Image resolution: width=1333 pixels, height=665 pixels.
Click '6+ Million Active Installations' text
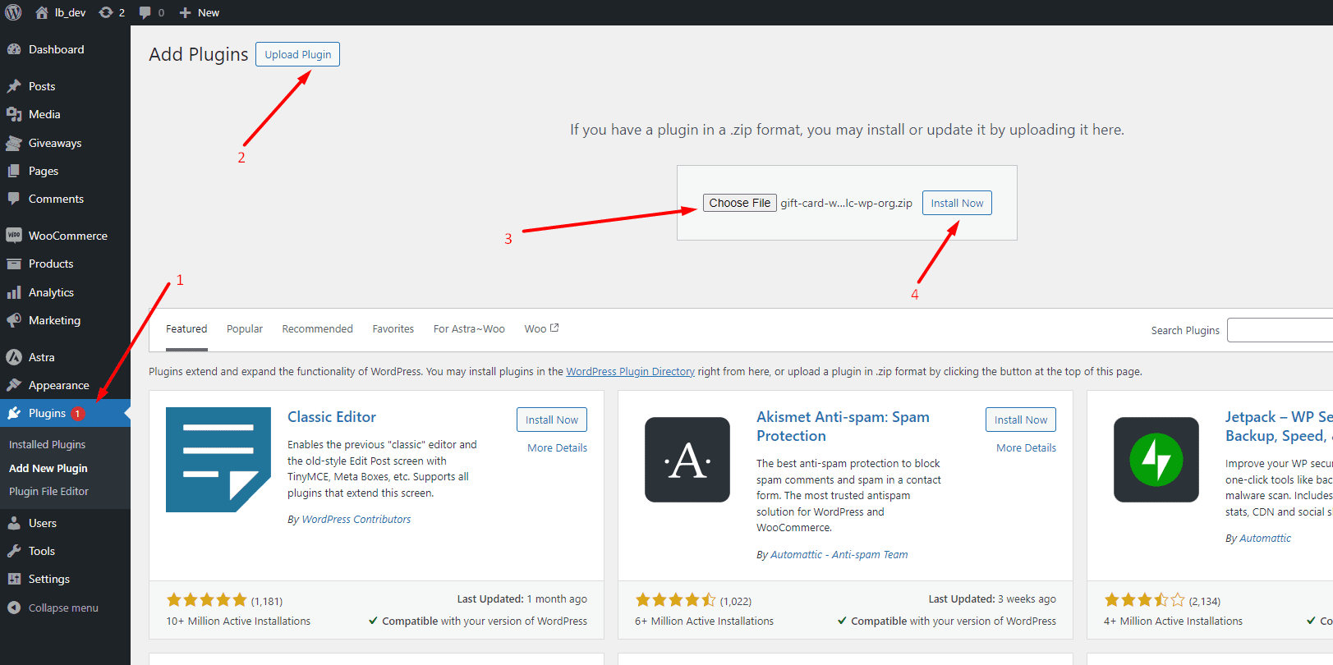click(x=704, y=621)
